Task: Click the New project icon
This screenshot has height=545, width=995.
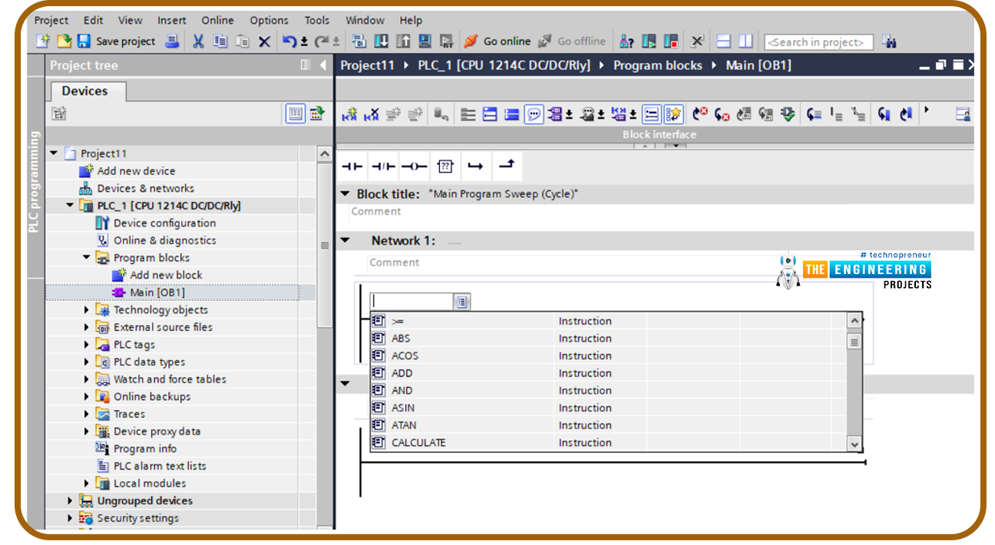Action: [43, 41]
